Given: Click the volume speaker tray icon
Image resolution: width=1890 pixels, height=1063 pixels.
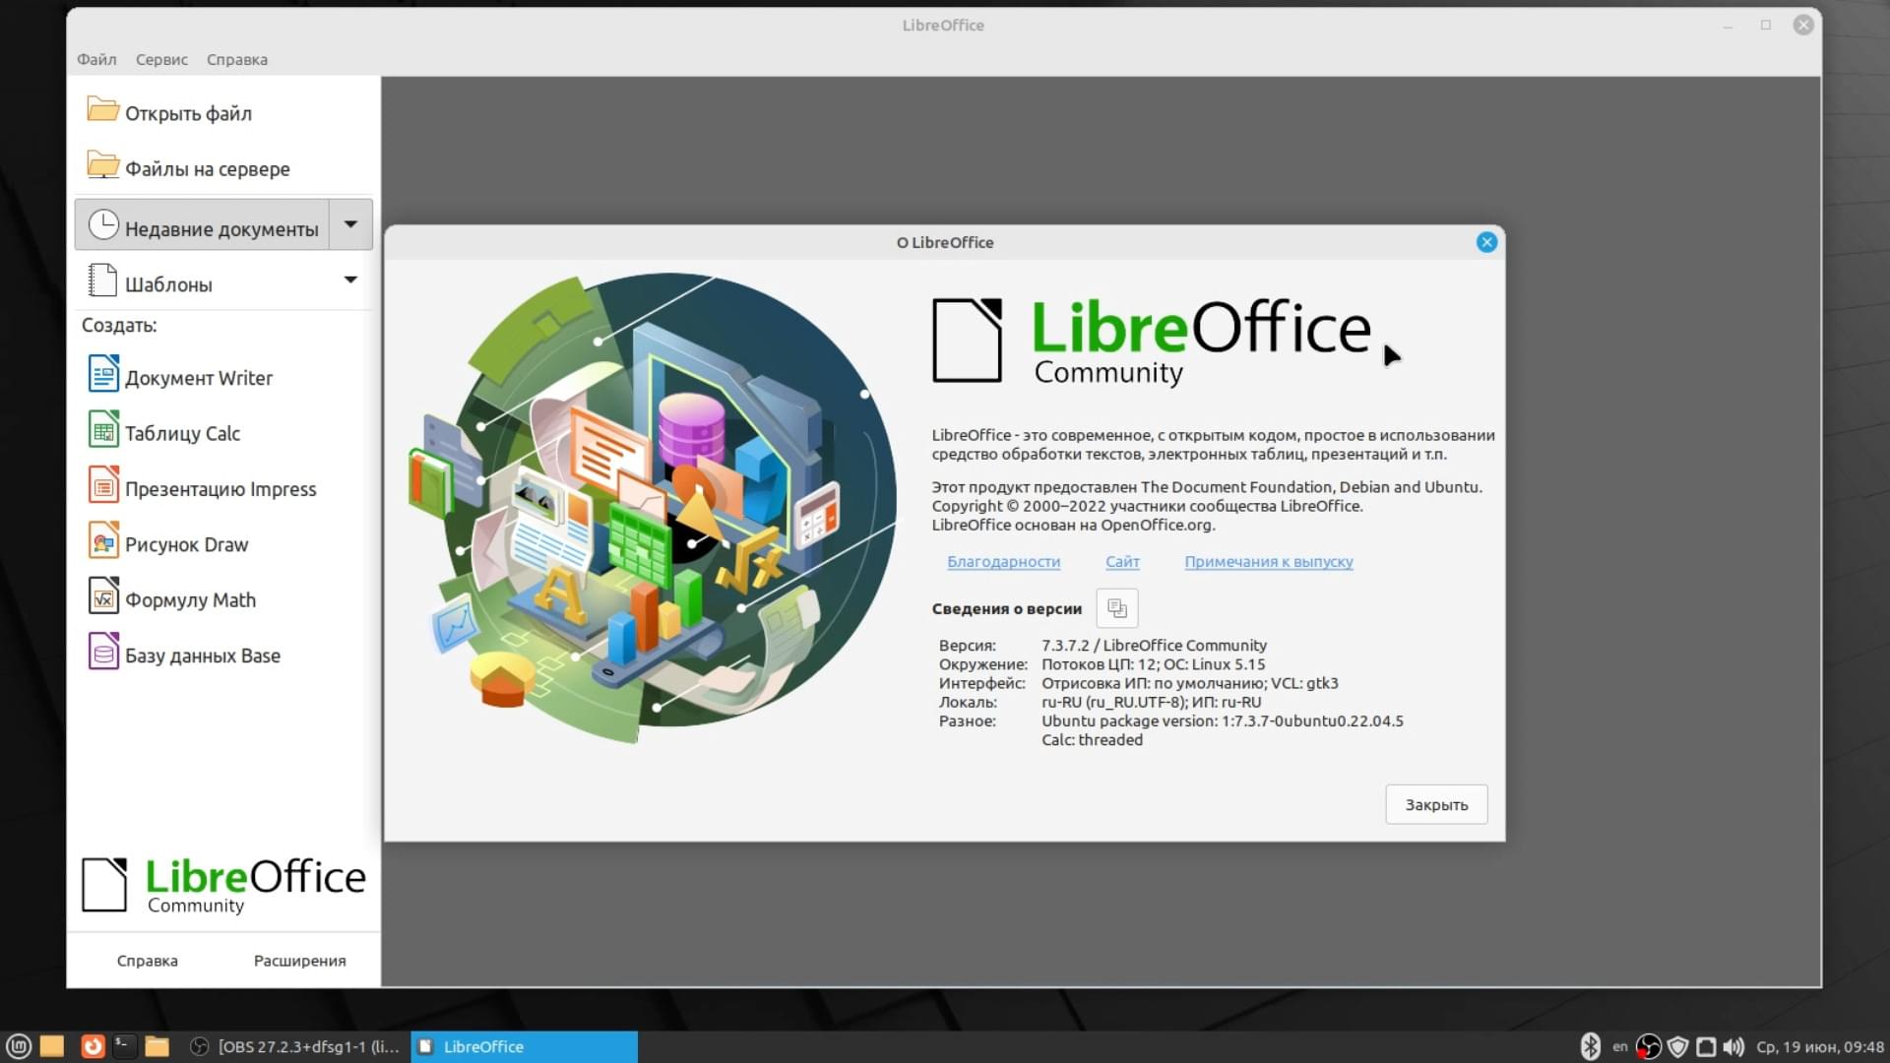Looking at the screenshot, I should pyautogui.click(x=1733, y=1046).
